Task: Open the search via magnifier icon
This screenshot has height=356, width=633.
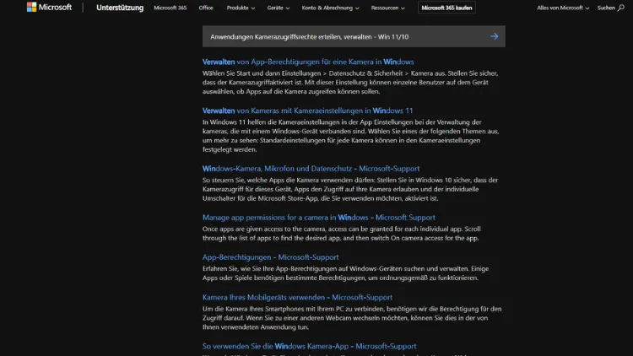Action: pos(622,8)
